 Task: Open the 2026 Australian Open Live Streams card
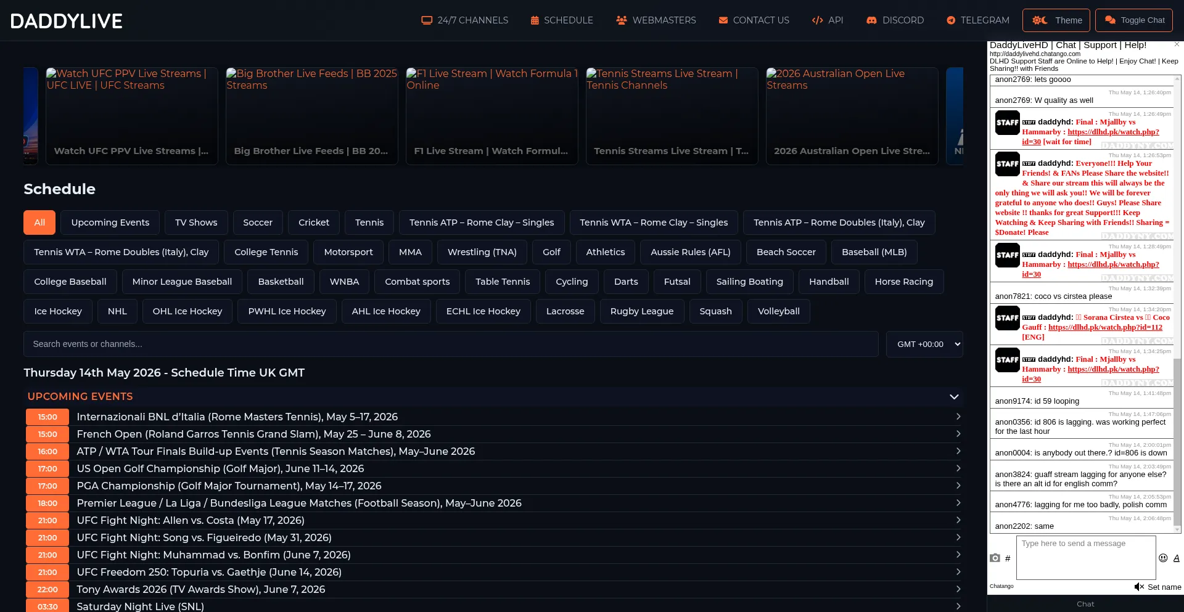point(852,116)
